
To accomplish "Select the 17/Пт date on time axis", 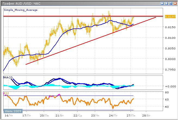I will [26, 115].
